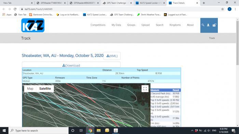Open Chrome menu with three dots
Viewport: 239px width, 134px height.
235,9
